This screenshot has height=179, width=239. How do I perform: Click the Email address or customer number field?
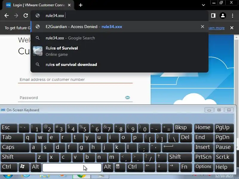click(75, 79)
